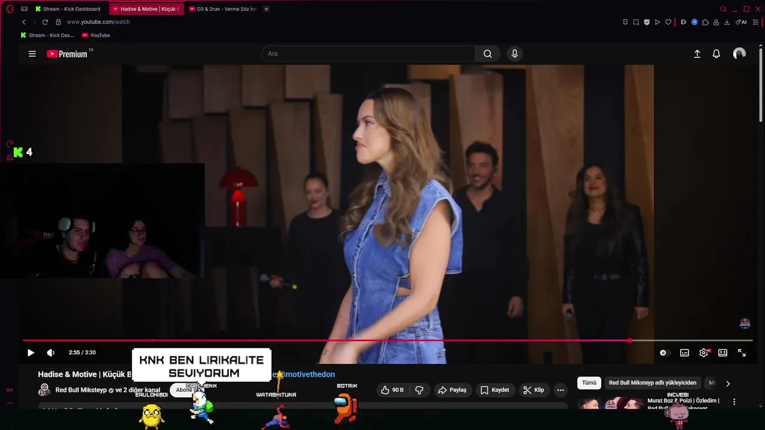This screenshot has height=430, width=765.
Task: Open the Opera main menu
Action: pyautogui.click(x=10, y=9)
